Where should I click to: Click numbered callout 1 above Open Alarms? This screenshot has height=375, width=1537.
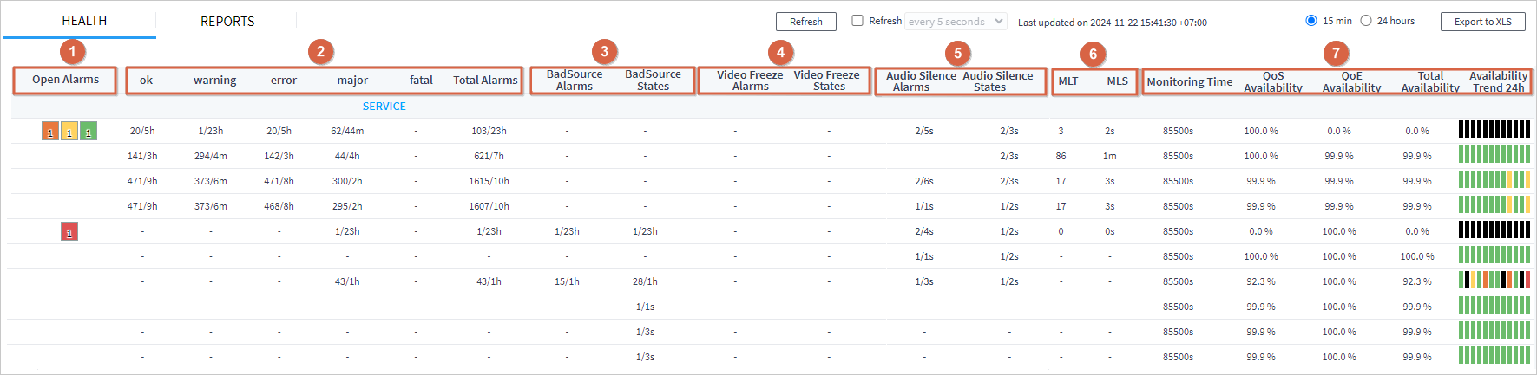point(72,52)
